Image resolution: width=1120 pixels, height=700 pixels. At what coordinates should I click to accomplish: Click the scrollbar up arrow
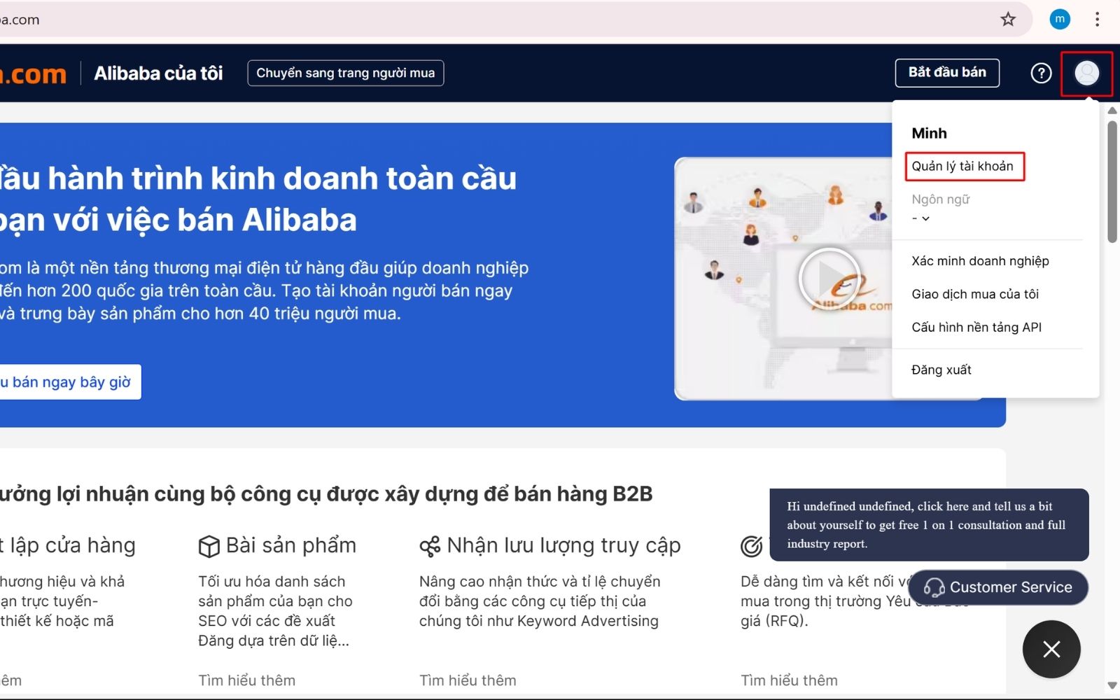1112,111
